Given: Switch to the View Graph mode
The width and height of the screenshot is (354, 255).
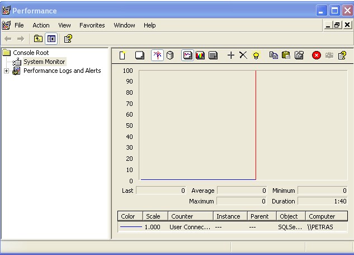Looking at the screenshot, I should tap(187, 55).
